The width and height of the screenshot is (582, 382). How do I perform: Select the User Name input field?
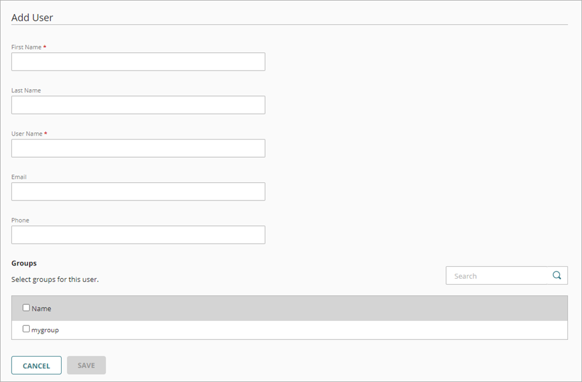[138, 148]
